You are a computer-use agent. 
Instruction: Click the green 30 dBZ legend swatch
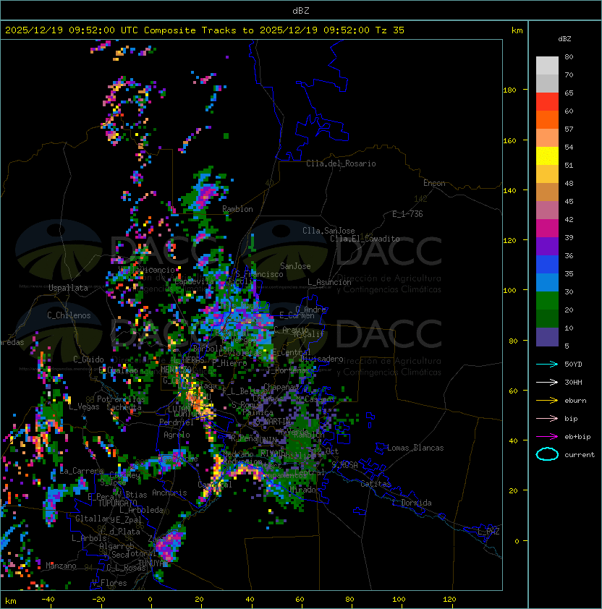(547, 300)
